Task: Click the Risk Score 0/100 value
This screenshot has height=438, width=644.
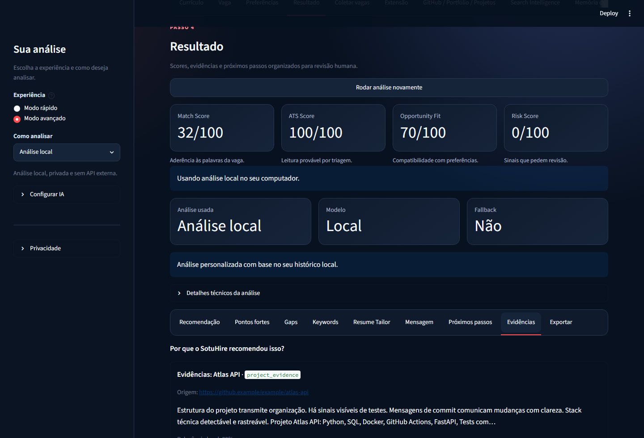Action: [x=530, y=133]
